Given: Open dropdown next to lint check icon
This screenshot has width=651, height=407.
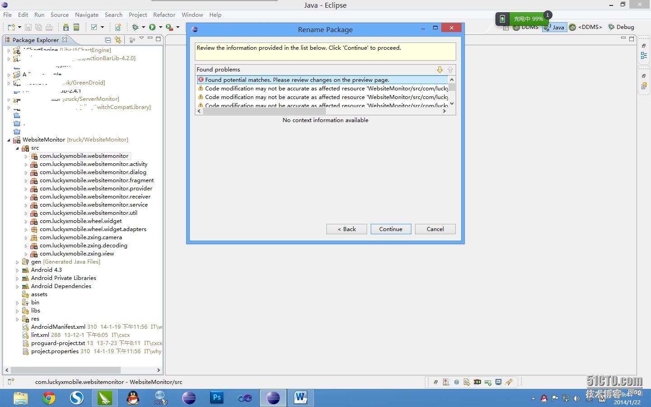Looking at the screenshot, I should pyautogui.click(x=102, y=27).
